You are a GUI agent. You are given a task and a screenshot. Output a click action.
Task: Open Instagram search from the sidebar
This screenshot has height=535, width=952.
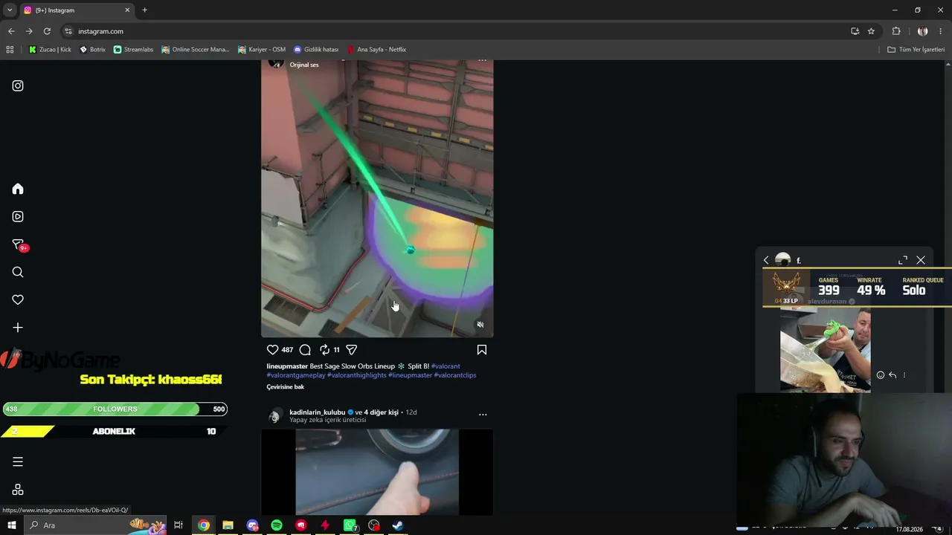pos(18,272)
